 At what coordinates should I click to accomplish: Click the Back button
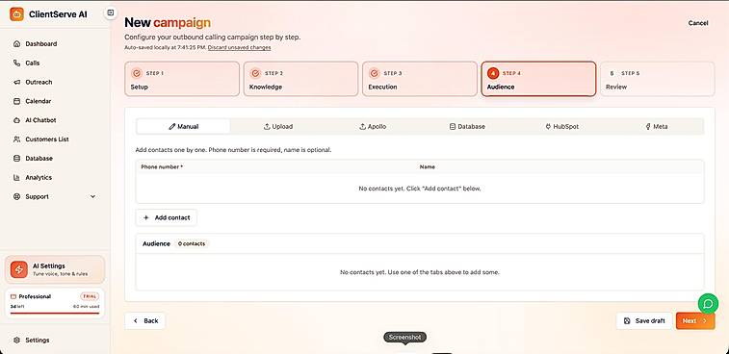pos(145,320)
